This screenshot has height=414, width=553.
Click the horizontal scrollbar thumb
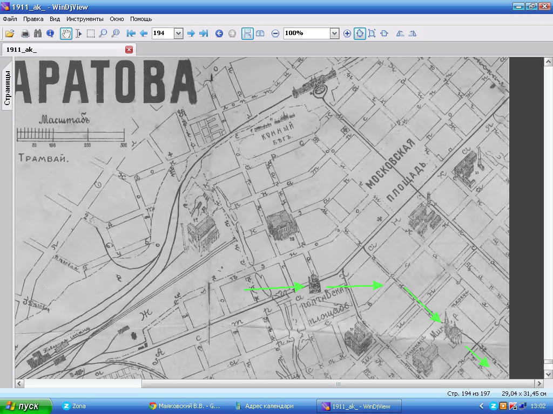(x=338, y=384)
